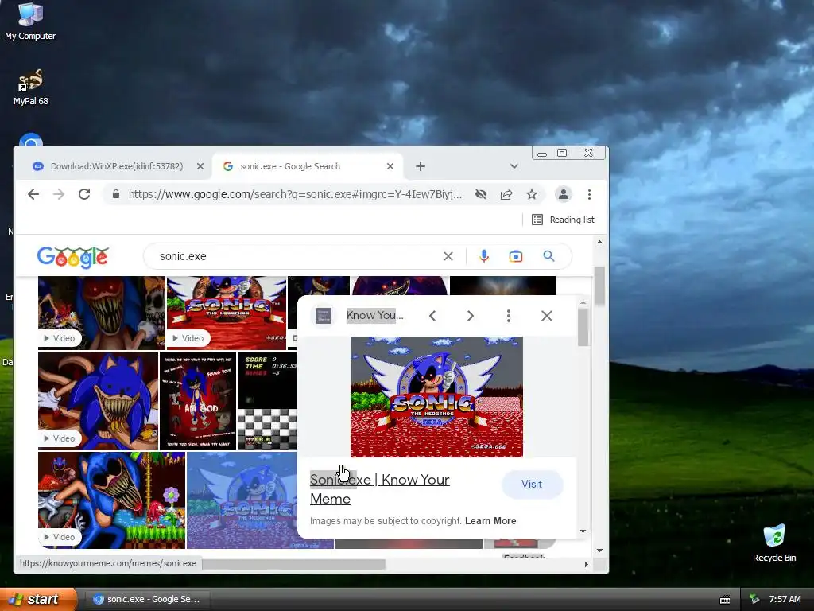This screenshot has width=814, height=611.
Task: Click the Know Your Meme site favicon
Action: point(324,315)
